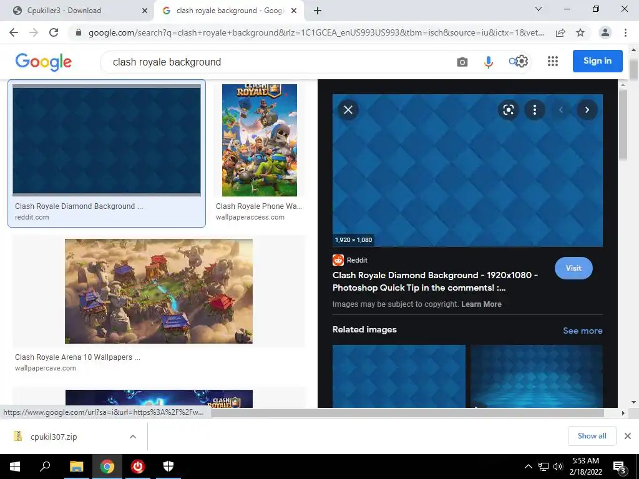Click the address bar URL
This screenshot has height=479, width=639.
click(x=316, y=32)
